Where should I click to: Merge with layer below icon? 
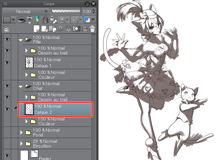[68, 29]
